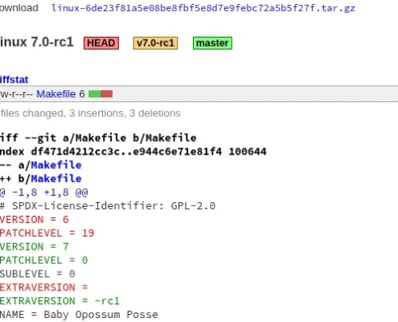The width and height of the screenshot is (398, 322).
Task: Open Makefile link on the a/ line
Action: 56,165
